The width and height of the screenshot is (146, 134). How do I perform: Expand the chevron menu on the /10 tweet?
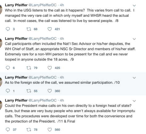pyautogui.click(x=134, y=78)
